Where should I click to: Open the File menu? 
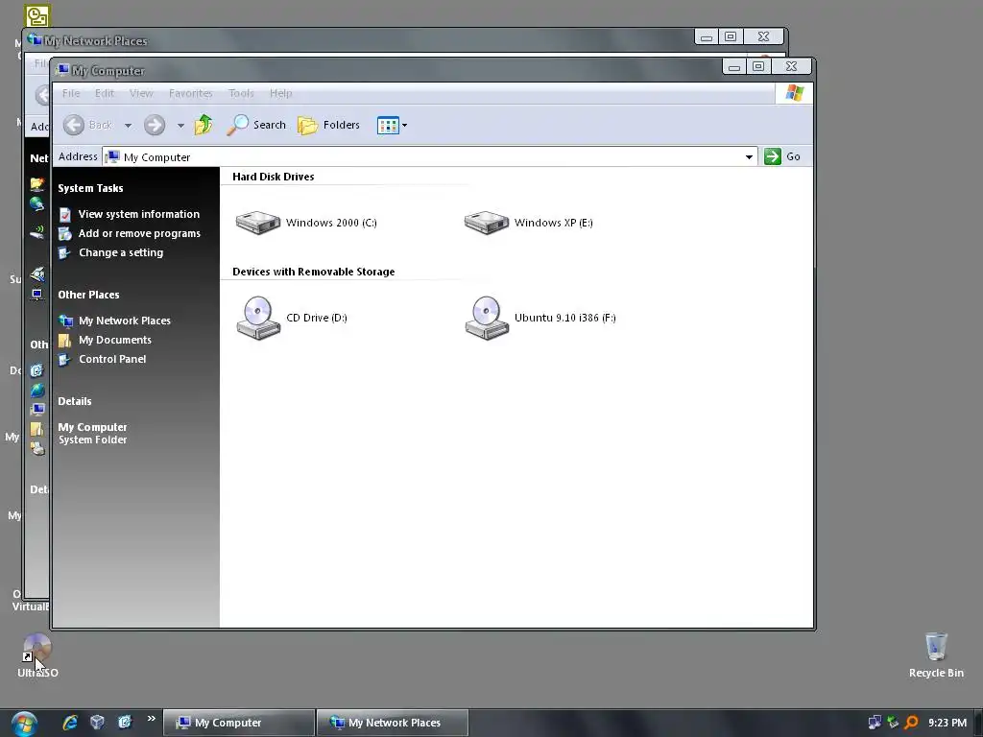coord(71,93)
